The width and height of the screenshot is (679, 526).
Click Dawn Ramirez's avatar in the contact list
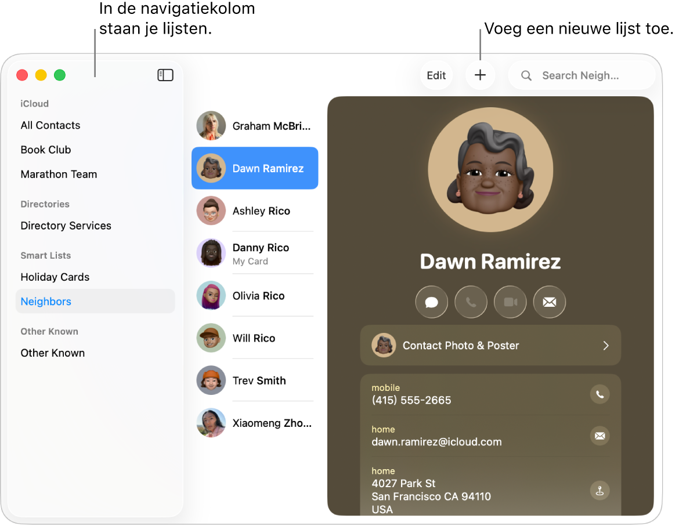pos(211,168)
